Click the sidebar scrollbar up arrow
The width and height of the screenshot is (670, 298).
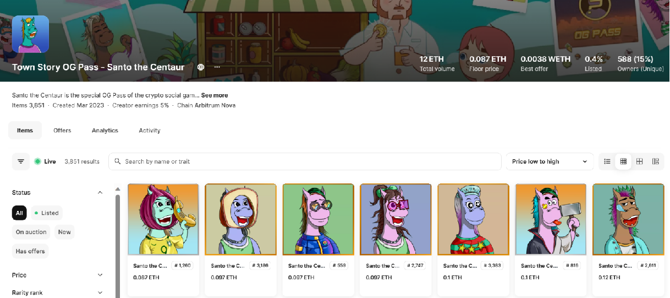coord(117,189)
